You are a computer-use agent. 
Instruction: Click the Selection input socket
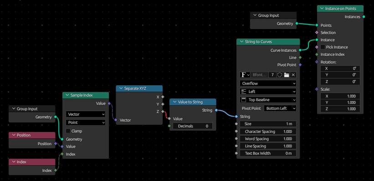[317, 33]
